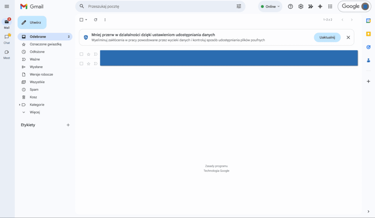The width and height of the screenshot is (375, 218).
Task: Click the Przeszukaj pocztę search field
Action: point(146,6)
